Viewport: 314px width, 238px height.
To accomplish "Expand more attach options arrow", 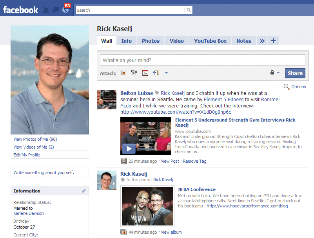I will [x=167, y=73].
